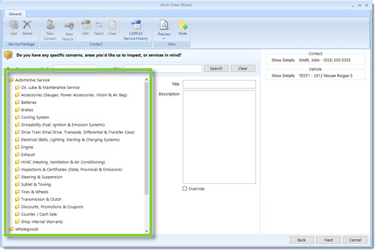Click into the Description text area
This screenshot has width=377, height=252.
(x=219, y=137)
